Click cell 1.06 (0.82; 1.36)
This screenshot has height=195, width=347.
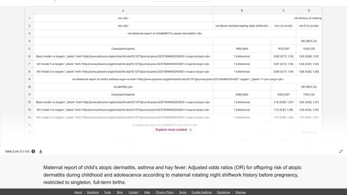[x=309, y=72]
